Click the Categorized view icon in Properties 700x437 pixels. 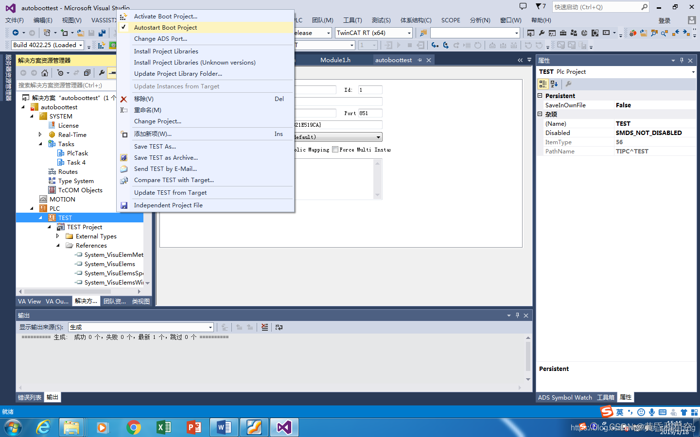(x=543, y=84)
